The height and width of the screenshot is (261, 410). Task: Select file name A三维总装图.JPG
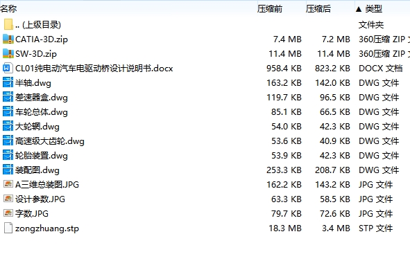47,185
